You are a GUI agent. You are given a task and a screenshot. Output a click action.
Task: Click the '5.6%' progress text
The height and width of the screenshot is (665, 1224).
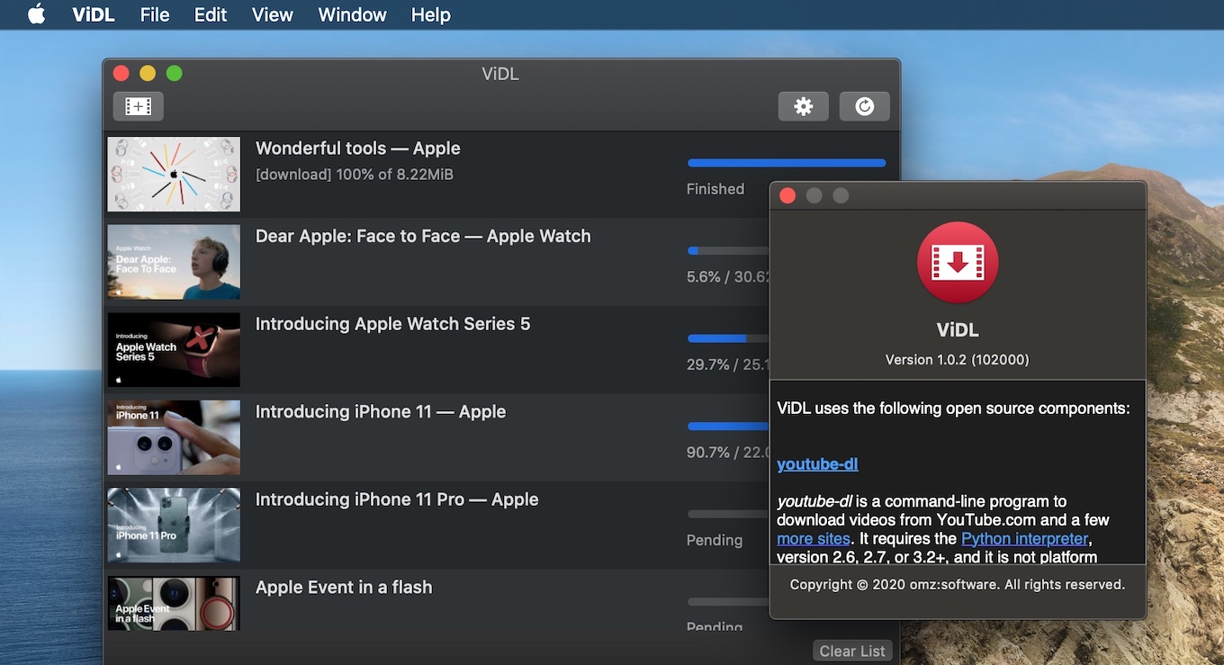pos(704,277)
